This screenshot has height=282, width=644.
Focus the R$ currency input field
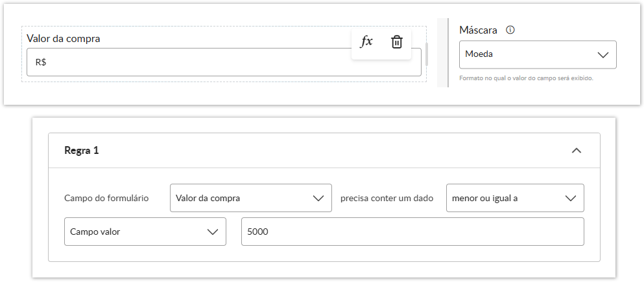tap(195, 62)
